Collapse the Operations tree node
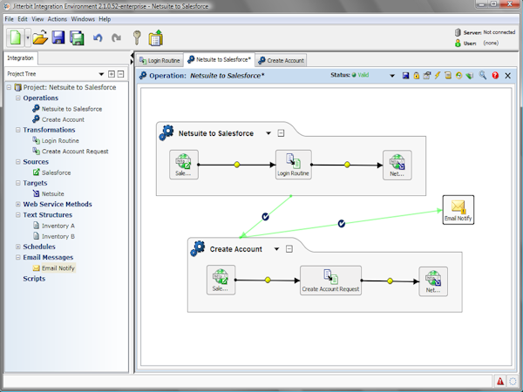523x392 pixels. [18, 98]
